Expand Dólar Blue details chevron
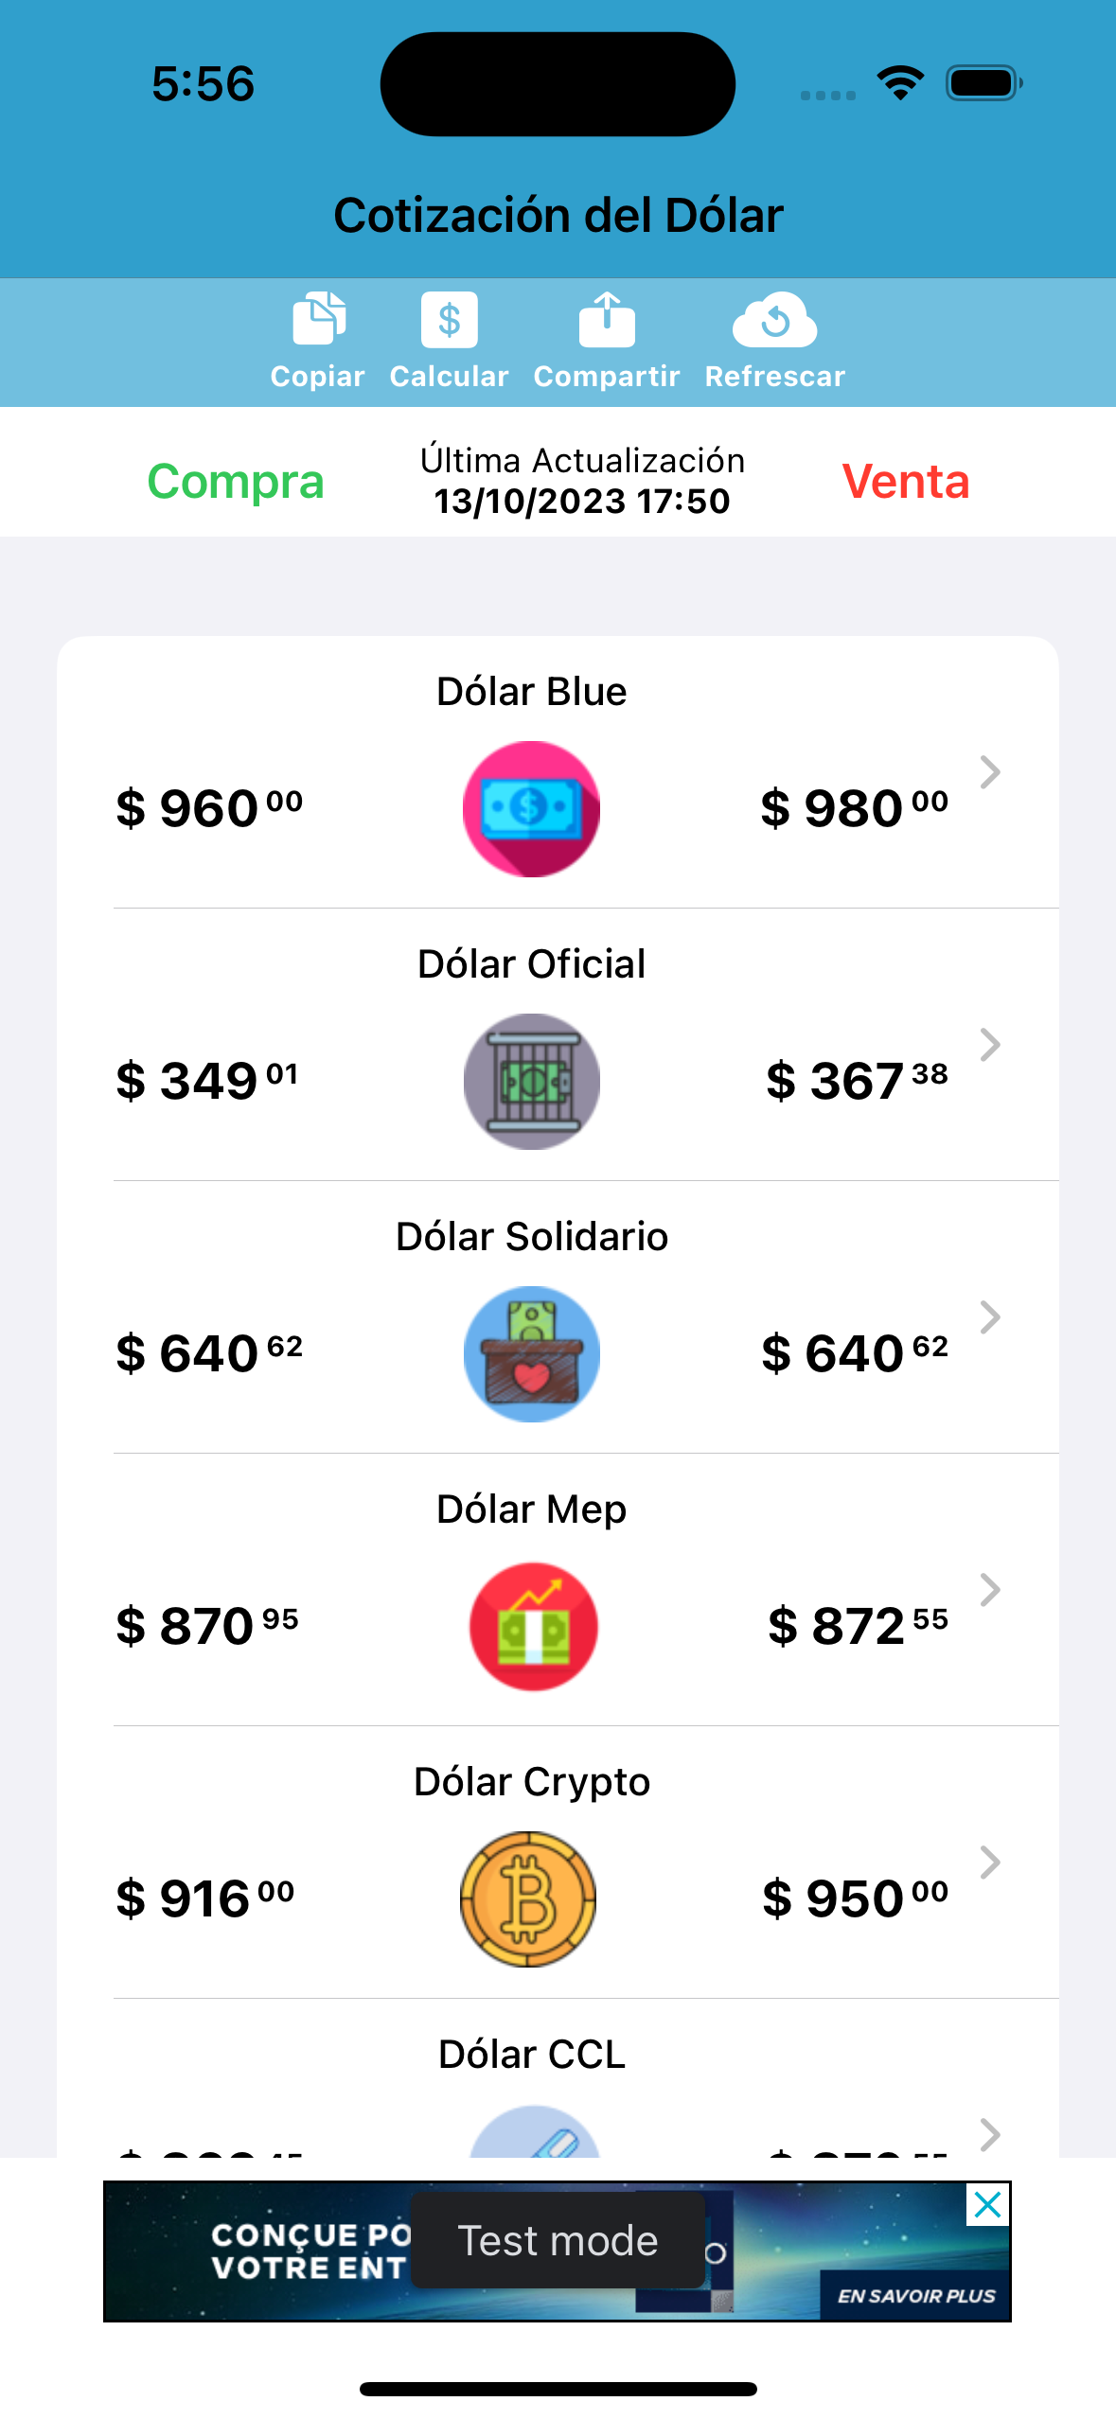The width and height of the screenshot is (1116, 2419). click(990, 772)
